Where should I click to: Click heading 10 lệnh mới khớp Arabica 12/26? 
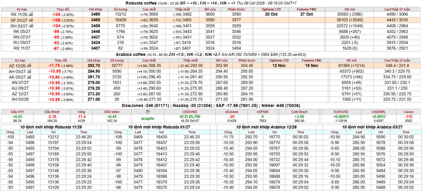266,127
